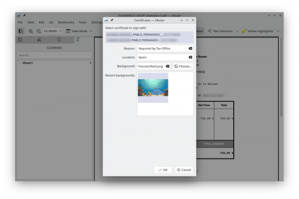Select the Text Selection tool
This screenshot has height=199, width=299.
click(220, 31)
